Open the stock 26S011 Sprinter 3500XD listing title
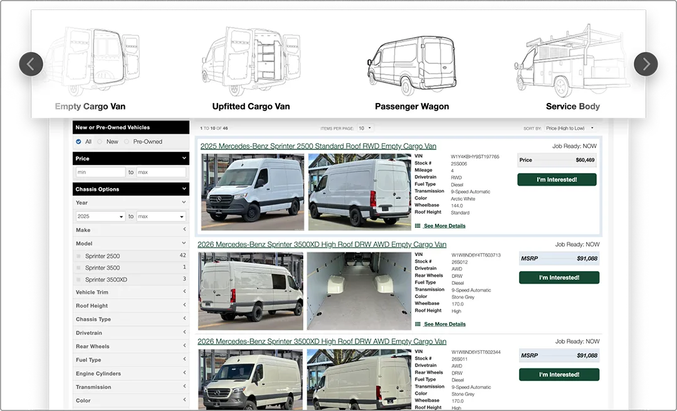 pos(322,341)
